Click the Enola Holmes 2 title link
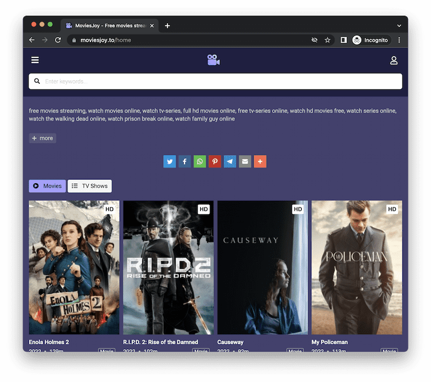 point(49,342)
